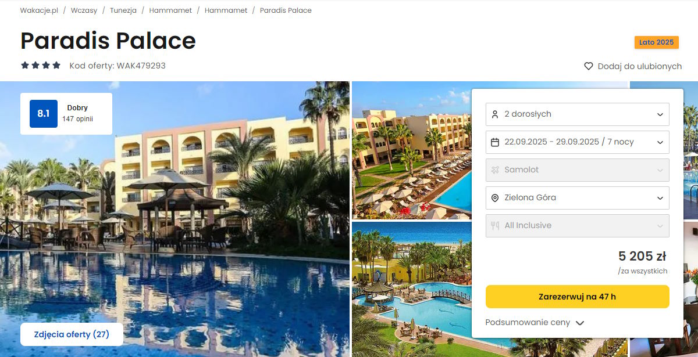Open the Zielona Góra departure dropdown
The height and width of the screenshot is (357, 698).
578,198
